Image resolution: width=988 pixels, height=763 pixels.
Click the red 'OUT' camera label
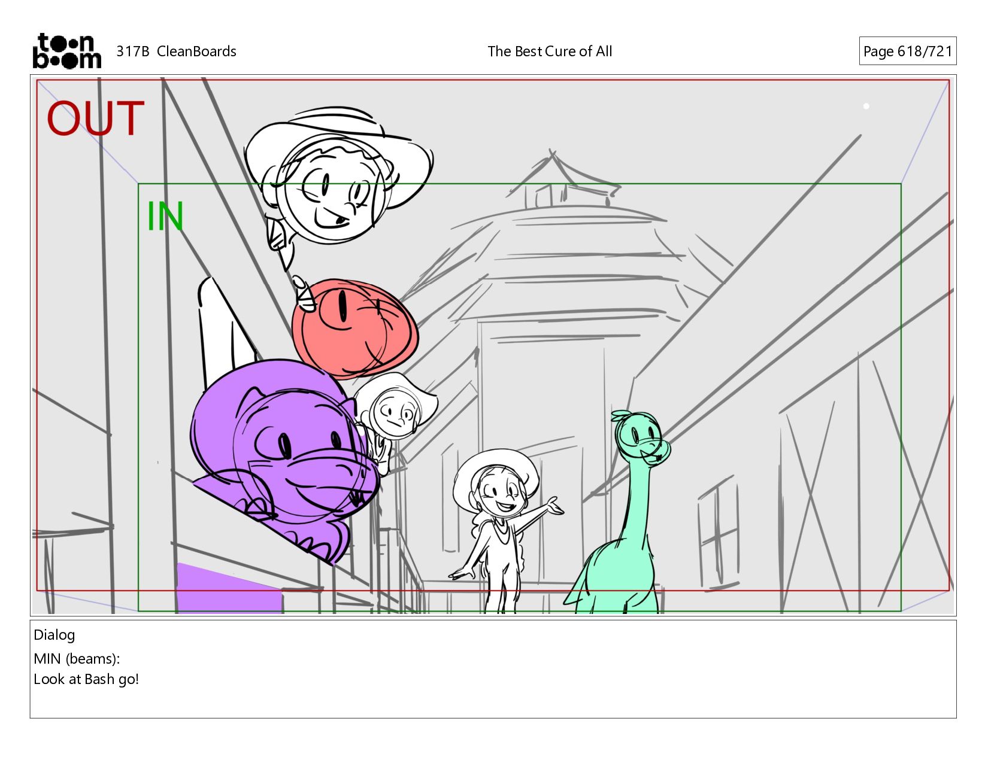[96, 118]
